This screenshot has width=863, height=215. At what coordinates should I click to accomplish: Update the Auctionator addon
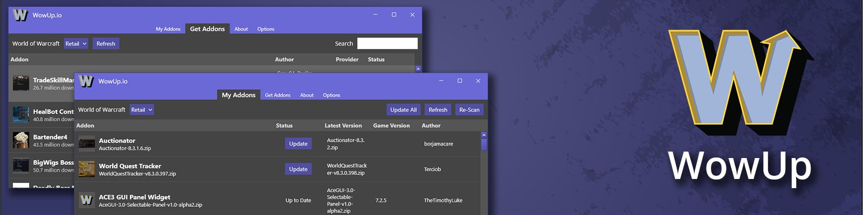(x=298, y=144)
